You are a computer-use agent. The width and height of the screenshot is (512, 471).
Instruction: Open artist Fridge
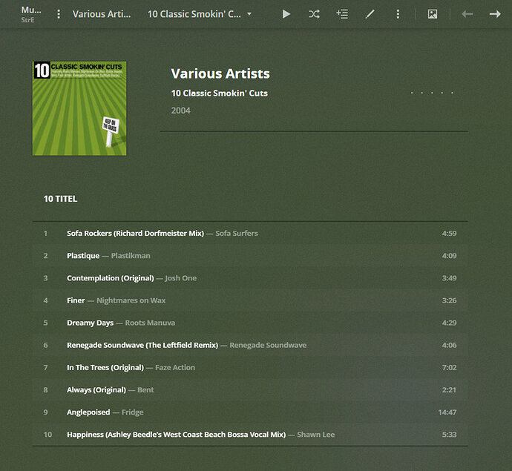pos(133,412)
